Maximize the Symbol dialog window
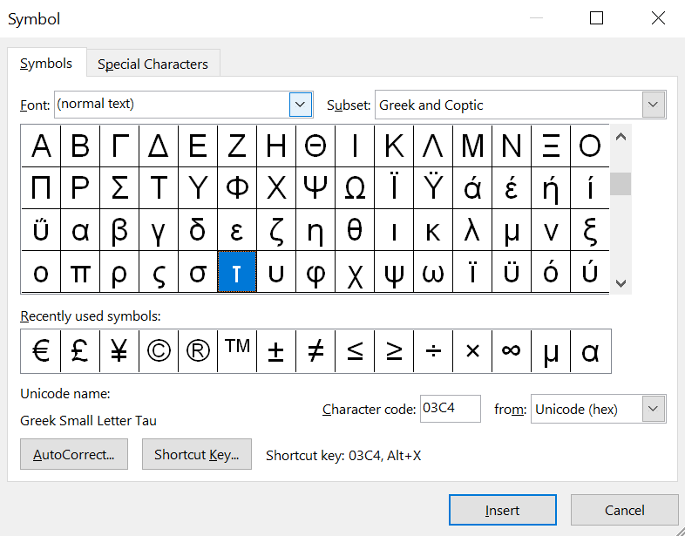The width and height of the screenshot is (685, 536). coord(596,18)
